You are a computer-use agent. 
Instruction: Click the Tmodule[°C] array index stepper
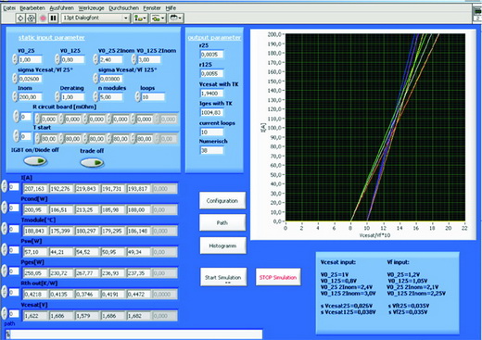tap(5, 229)
